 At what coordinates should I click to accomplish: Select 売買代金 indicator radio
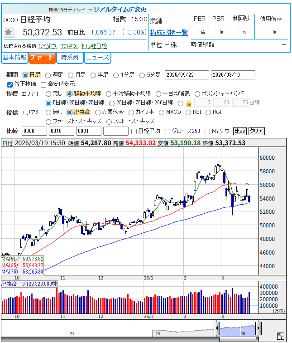[x=98, y=113]
